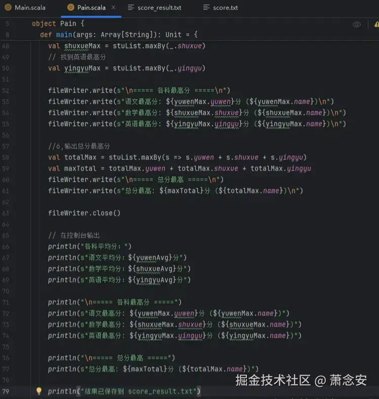Click fileWriter.write '英语最高分' line
The width and height of the screenshot is (379, 399).
[197, 124]
